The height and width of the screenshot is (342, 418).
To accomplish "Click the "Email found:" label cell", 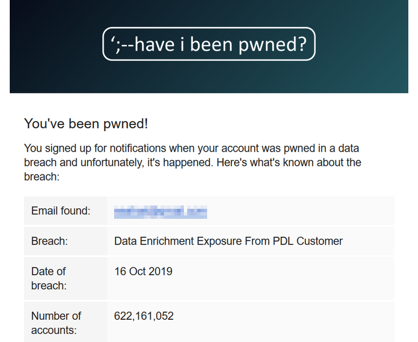I will pyautogui.click(x=65, y=210).
